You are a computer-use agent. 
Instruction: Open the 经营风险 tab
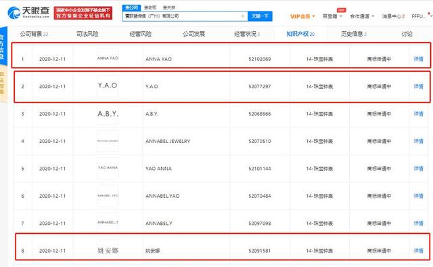pyautogui.click(x=141, y=34)
